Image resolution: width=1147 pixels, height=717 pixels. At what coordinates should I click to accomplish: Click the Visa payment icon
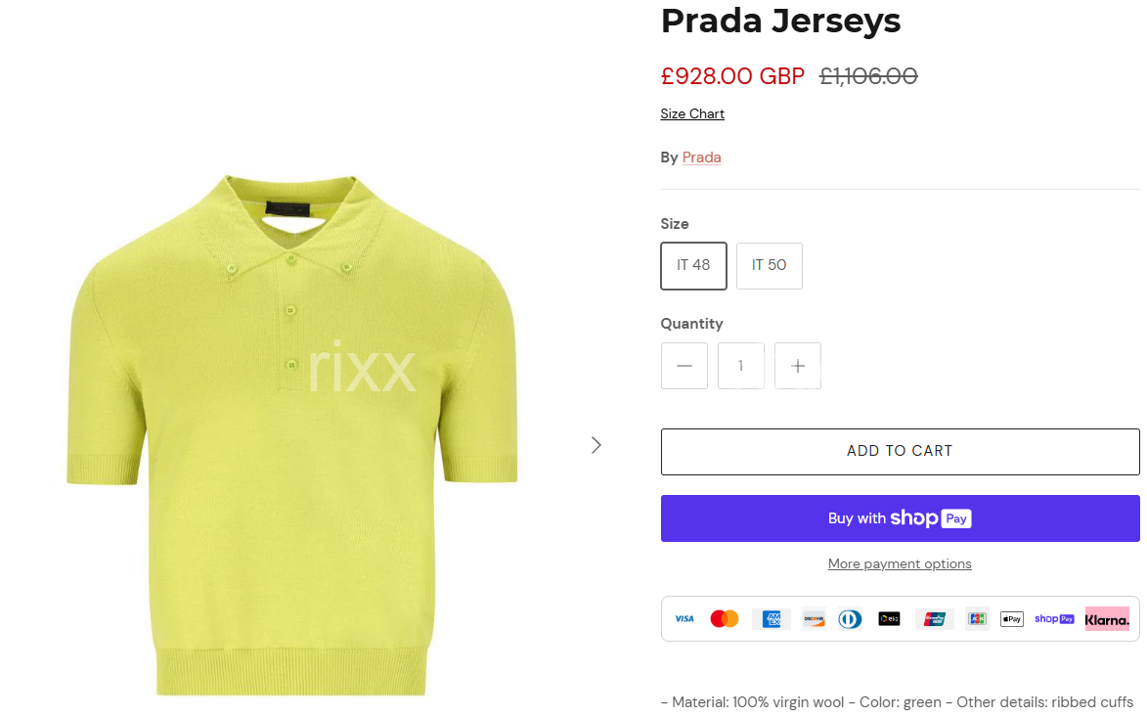point(684,619)
